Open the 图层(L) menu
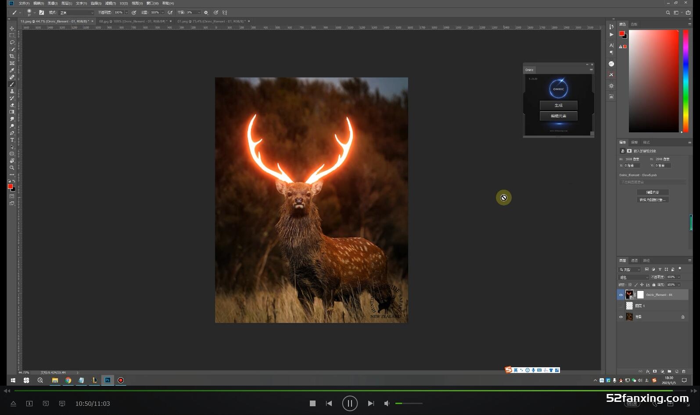This screenshot has height=415, width=700. (67, 3)
